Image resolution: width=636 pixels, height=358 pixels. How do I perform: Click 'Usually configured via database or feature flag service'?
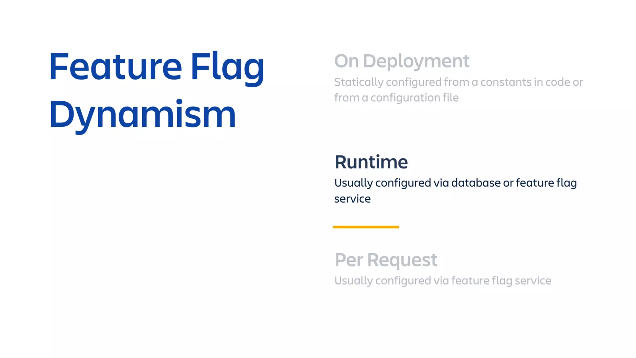pyautogui.click(x=456, y=190)
